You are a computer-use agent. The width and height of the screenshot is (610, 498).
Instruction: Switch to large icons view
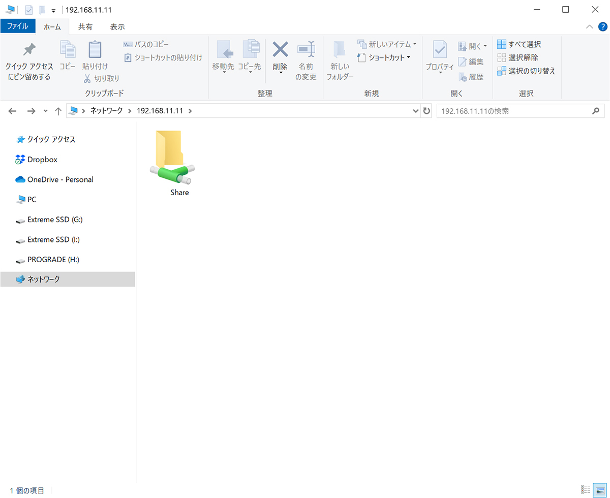pos(599,490)
